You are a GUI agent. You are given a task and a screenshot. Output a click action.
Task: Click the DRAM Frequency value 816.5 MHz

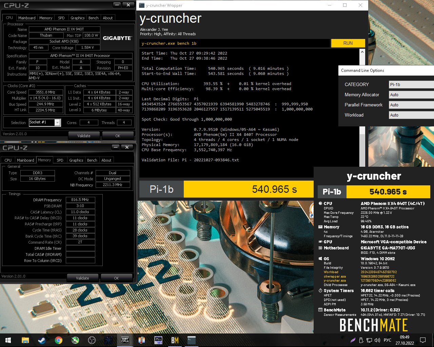click(80, 200)
